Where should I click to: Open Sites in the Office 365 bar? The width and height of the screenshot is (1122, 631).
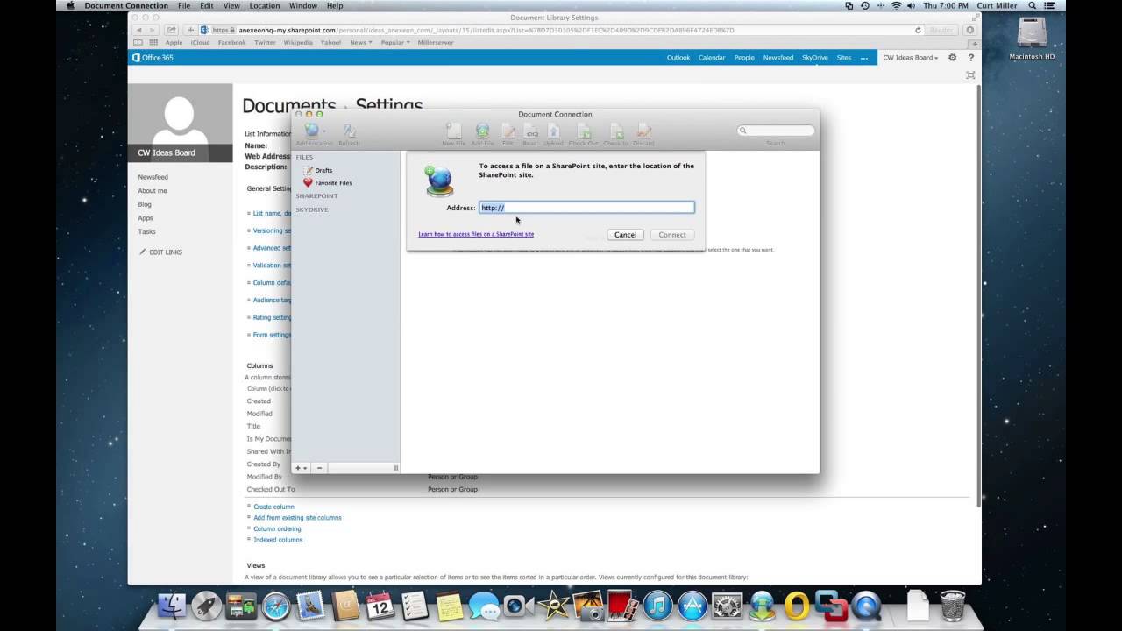click(844, 58)
